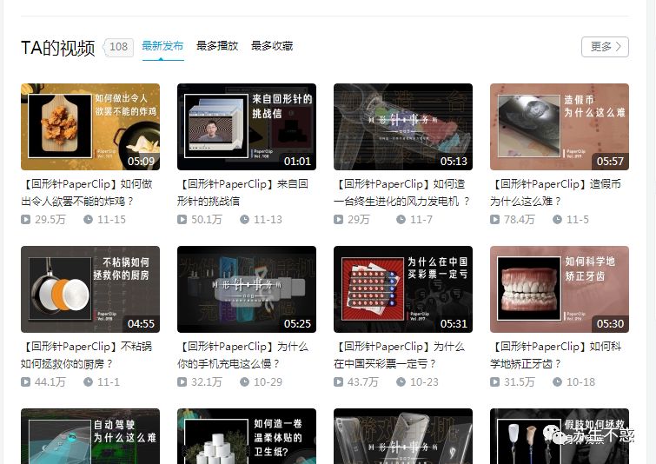Click the TA的视频 section heading
Screen dimensions: 656x464
click(x=58, y=48)
